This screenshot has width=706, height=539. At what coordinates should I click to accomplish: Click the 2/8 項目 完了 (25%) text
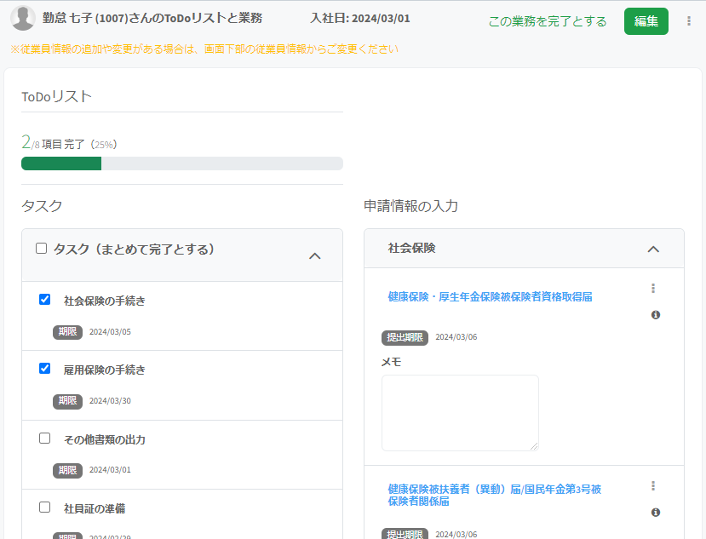[69, 143]
